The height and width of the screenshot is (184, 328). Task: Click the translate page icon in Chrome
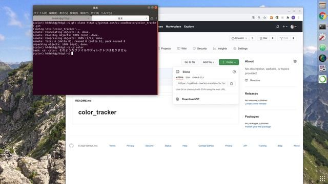(254, 18)
